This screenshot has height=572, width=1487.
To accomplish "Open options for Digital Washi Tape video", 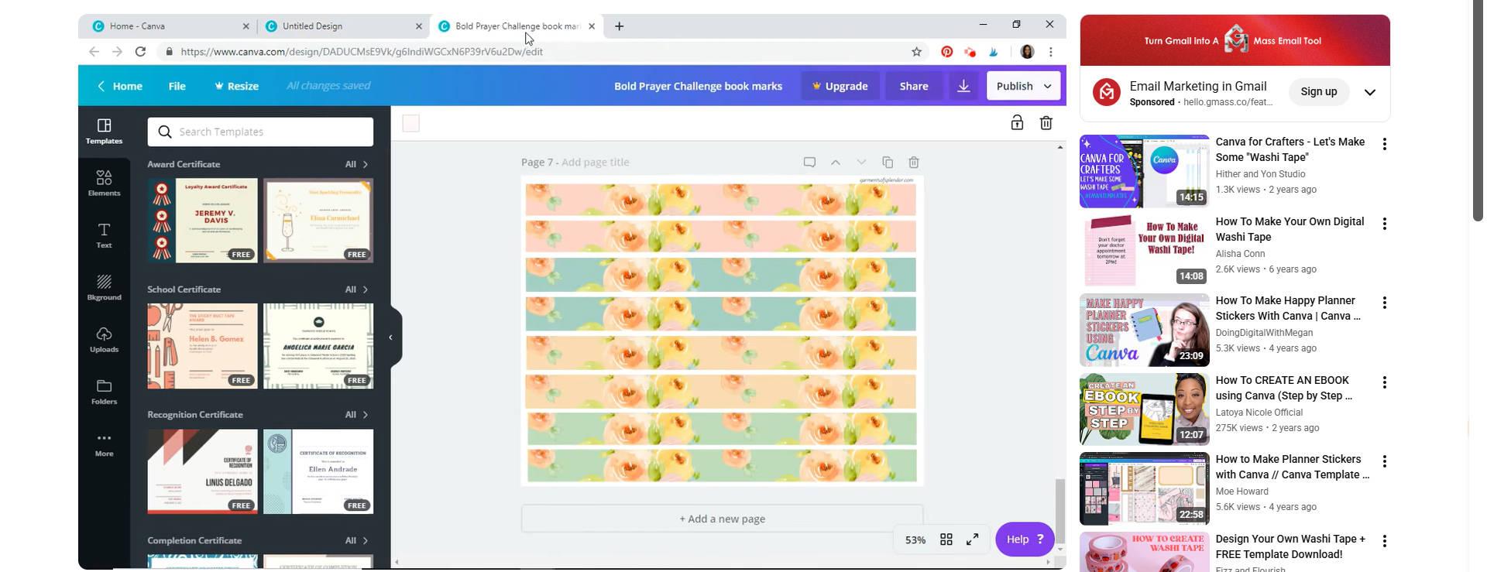I will coord(1384,224).
